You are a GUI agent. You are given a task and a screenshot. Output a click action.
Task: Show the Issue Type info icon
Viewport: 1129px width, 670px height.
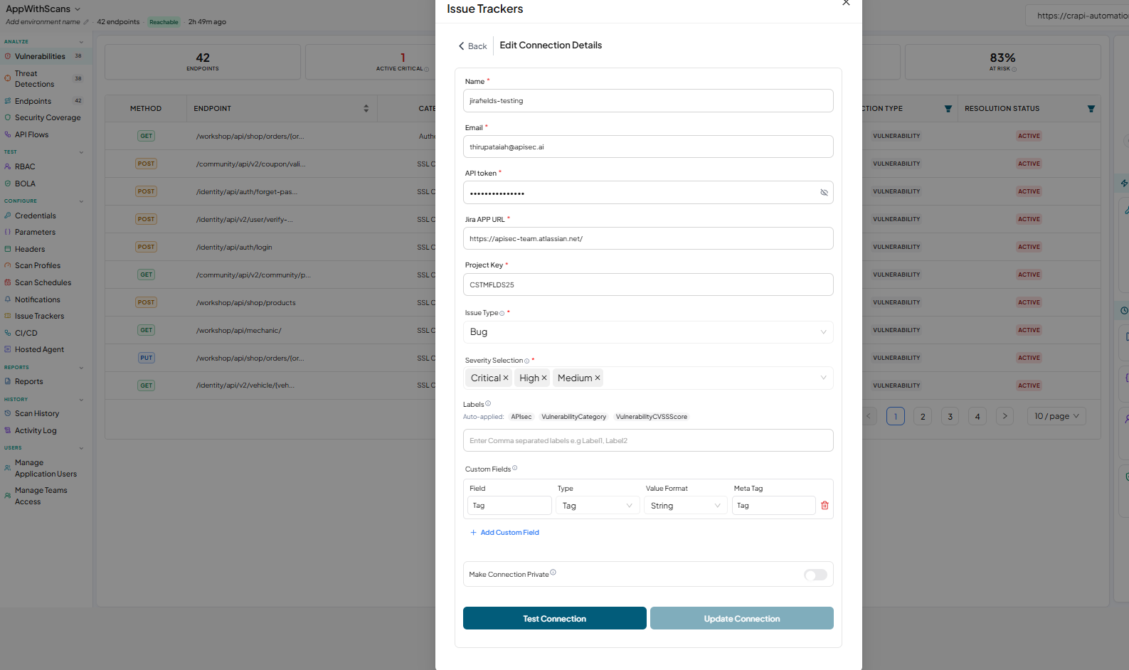[502, 314]
